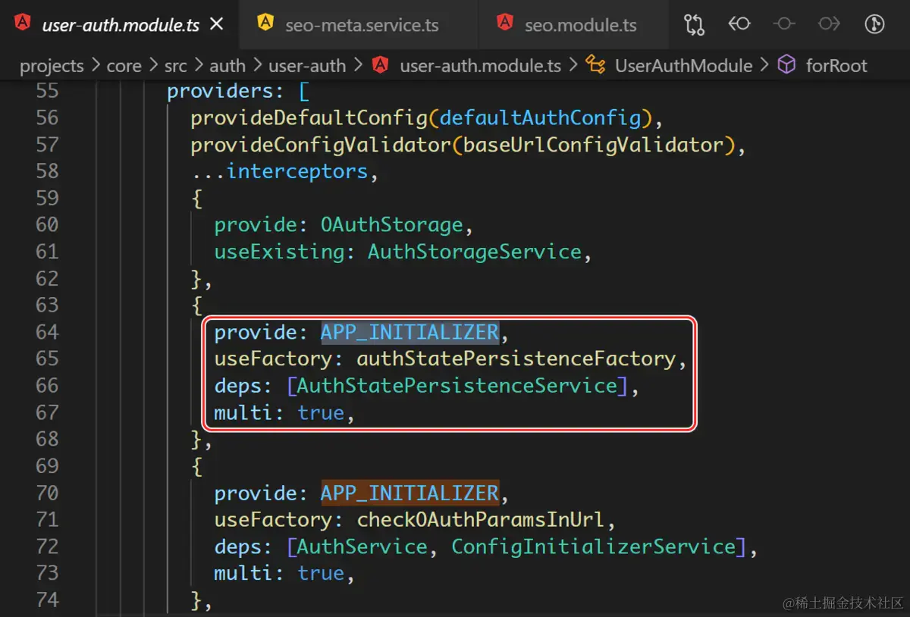
Task: Click the cube icon before forRoot
Action: click(x=787, y=66)
